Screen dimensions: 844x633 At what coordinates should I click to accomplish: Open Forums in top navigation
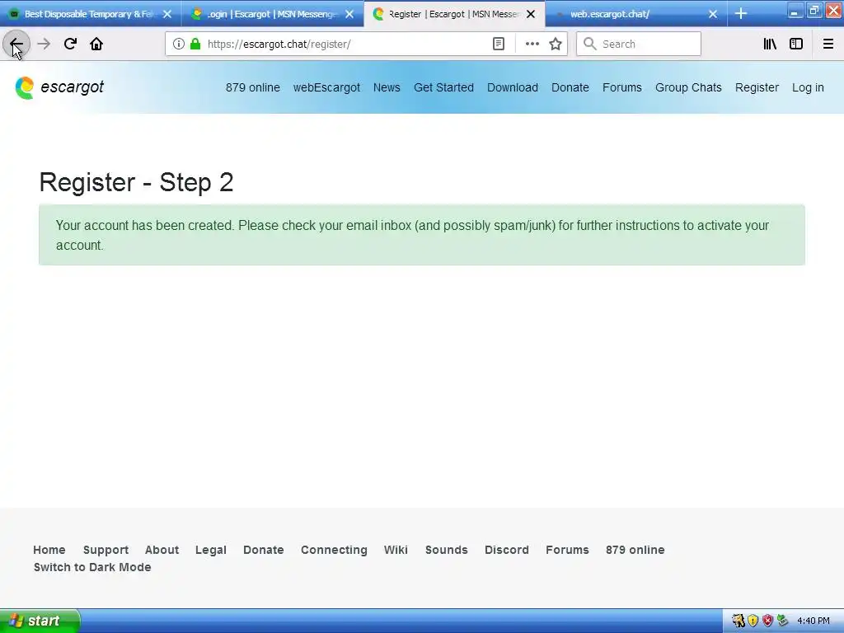click(621, 87)
